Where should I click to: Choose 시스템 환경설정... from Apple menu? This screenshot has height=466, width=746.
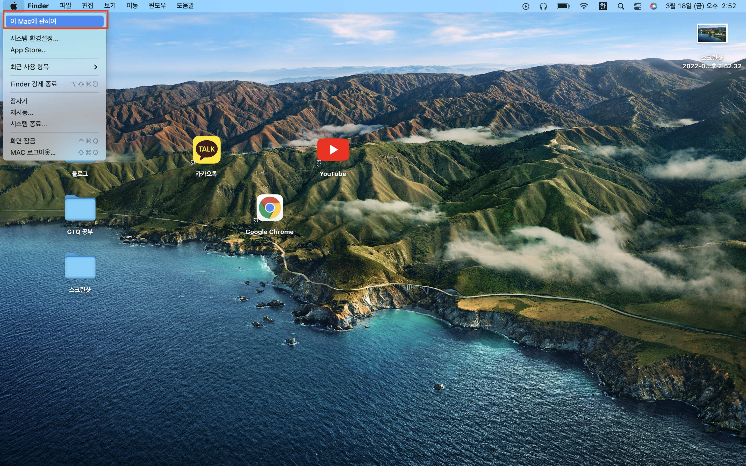pyautogui.click(x=34, y=39)
